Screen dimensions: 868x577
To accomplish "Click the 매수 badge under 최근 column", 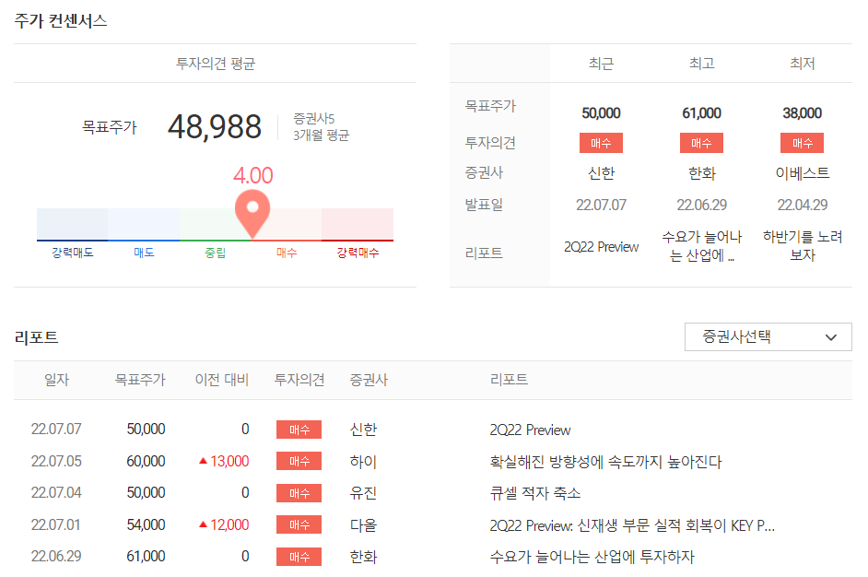I will [601, 143].
